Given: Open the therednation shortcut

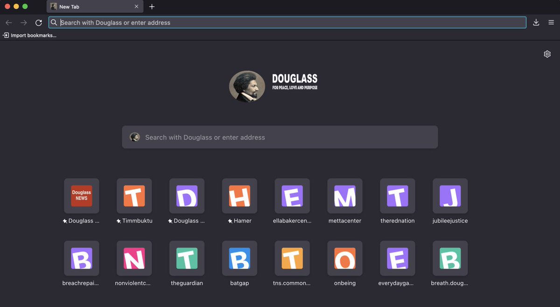Looking at the screenshot, I should tap(397, 196).
